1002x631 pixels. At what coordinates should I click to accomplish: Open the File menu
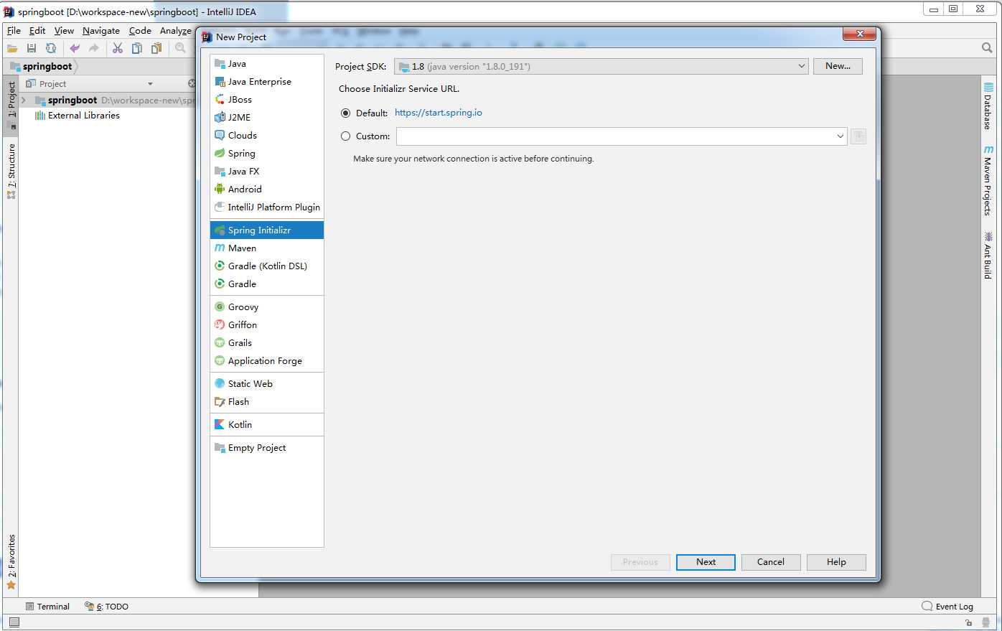click(14, 31)
